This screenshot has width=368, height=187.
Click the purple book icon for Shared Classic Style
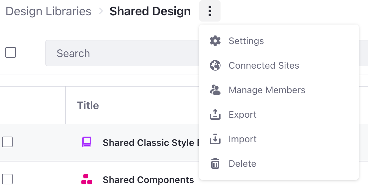(87, 142)
